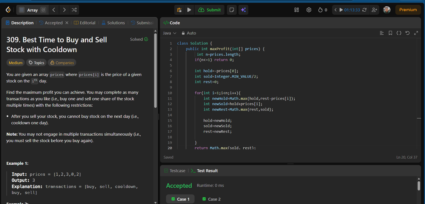The height and width of the screenshot is (204, 425).
Task: Click the Premium button
Action: point(408,10)
